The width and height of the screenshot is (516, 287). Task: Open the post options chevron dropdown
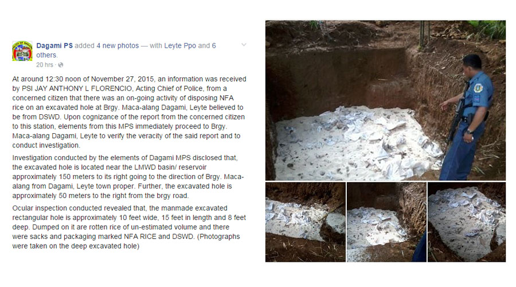tap(244, 45)
